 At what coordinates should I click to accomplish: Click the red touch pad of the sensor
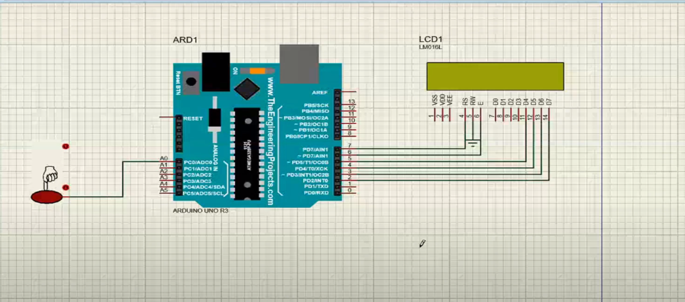[47, 197]
